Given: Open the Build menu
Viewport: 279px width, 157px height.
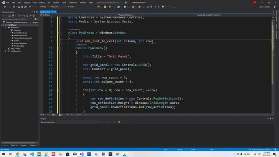Looking at the screenshot, I should 34,3.
